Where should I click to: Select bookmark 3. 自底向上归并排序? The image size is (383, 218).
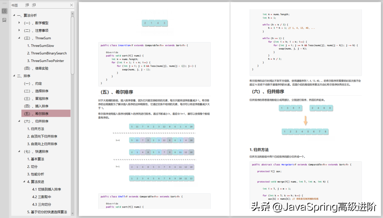pos(42,144)
